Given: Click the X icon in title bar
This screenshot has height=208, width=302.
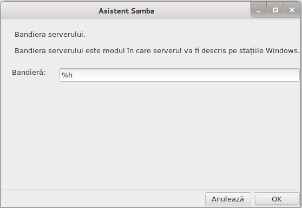Looking at the screenshot, I should tap(292, 10).
